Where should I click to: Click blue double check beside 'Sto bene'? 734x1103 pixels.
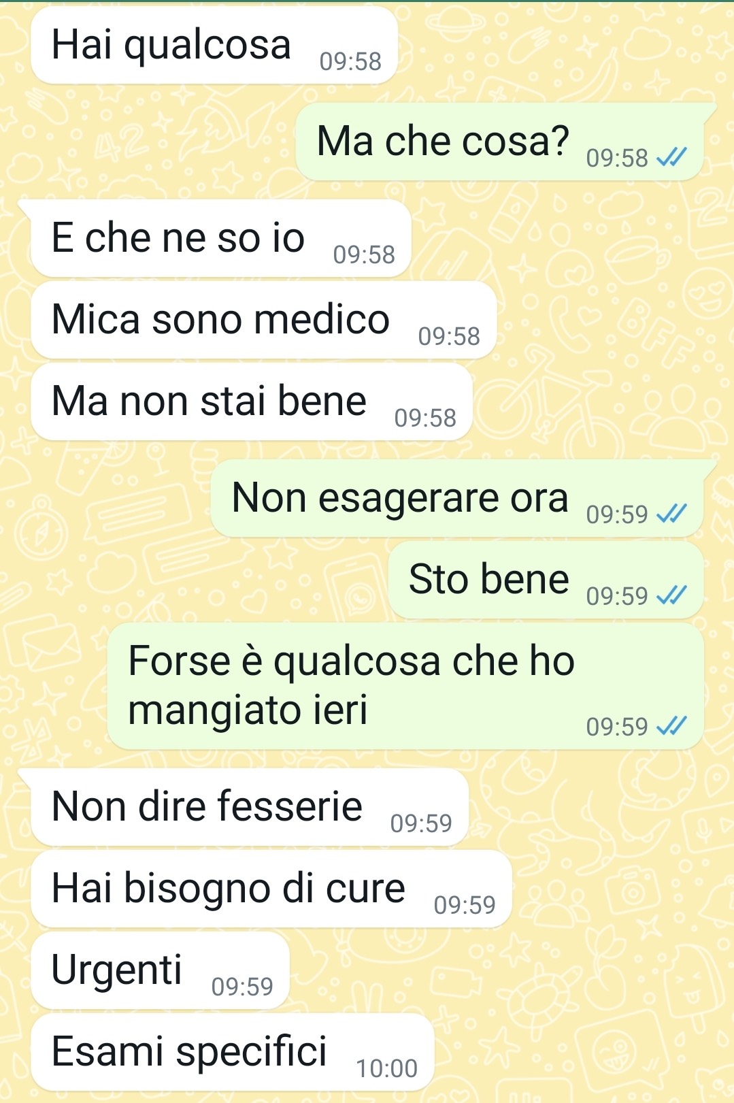[x=671, y=596]
